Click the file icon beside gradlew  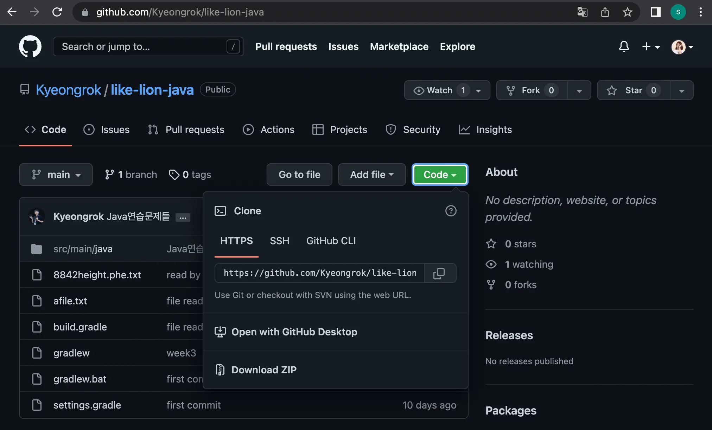point(37,353)
